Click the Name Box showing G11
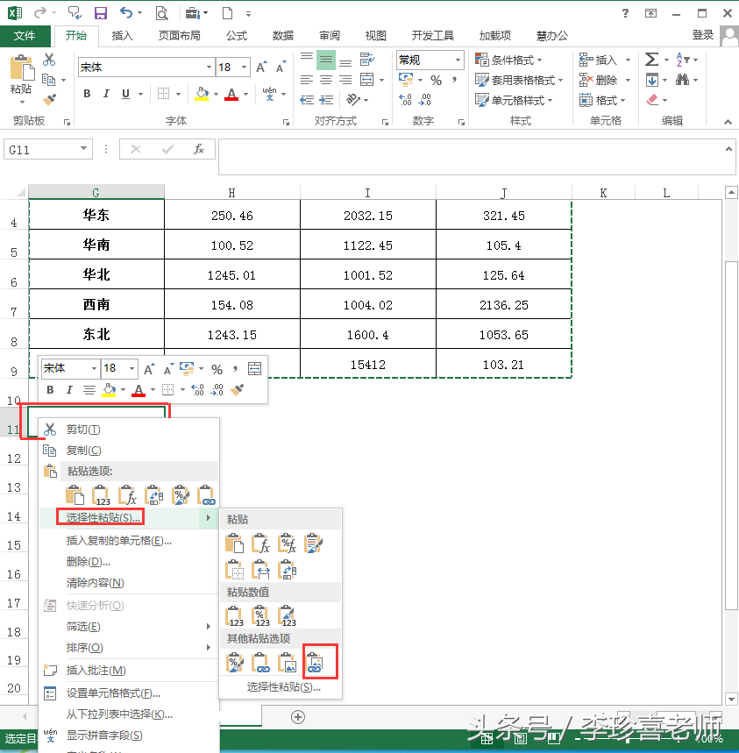 point(47,150)
